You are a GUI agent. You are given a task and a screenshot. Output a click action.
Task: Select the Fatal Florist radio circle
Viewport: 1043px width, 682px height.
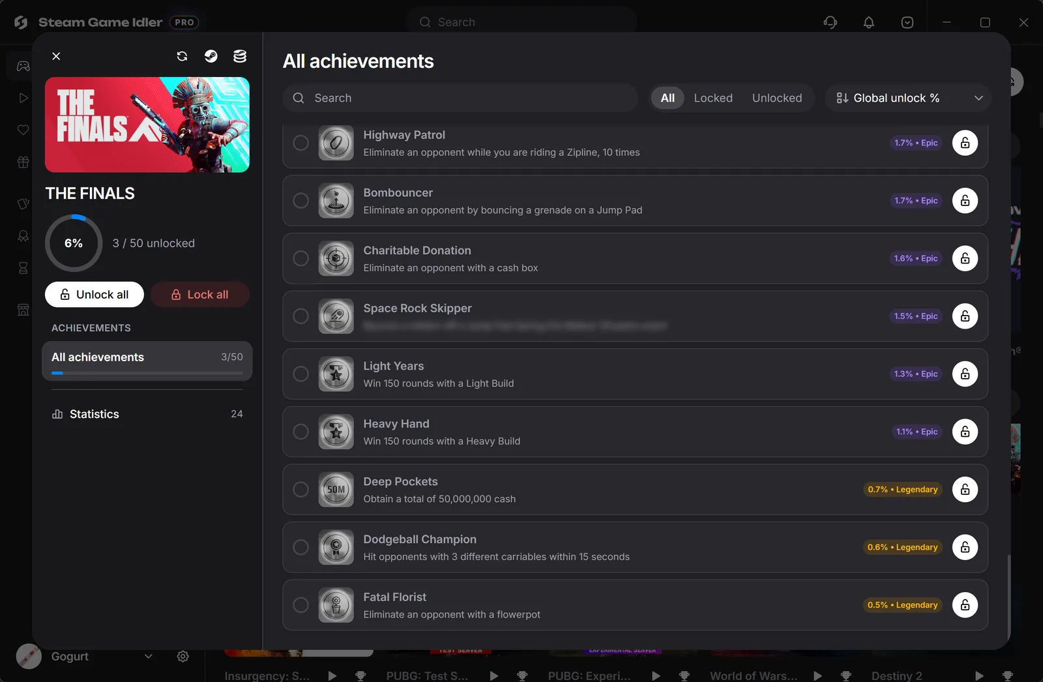click(x=301, y=605)
